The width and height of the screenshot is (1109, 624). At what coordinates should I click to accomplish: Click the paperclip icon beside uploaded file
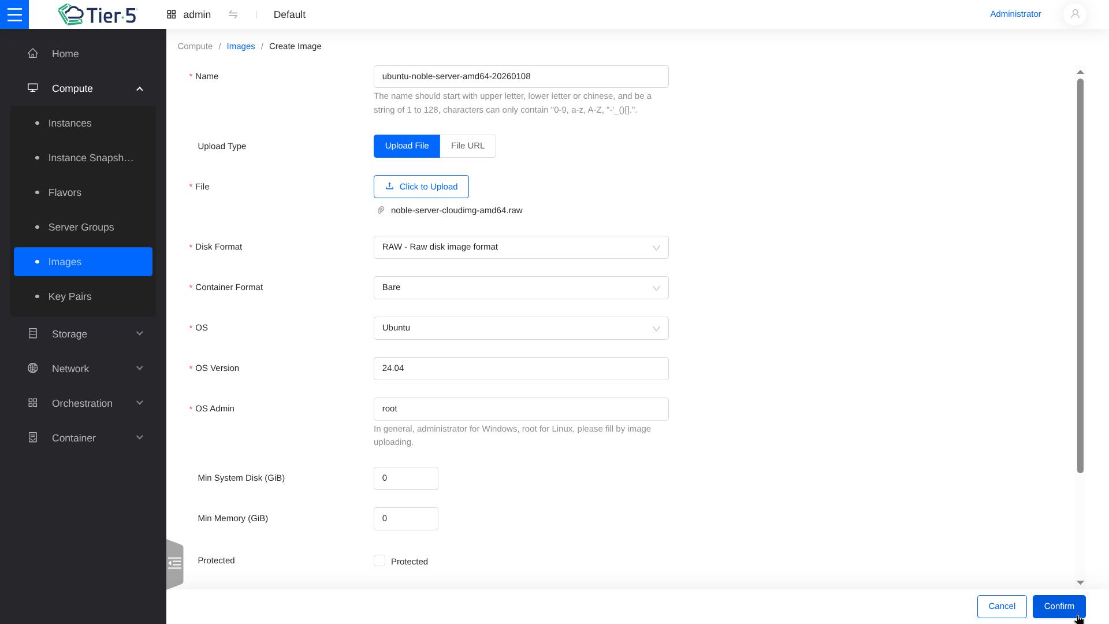pyautogui.click(x=381, y=210)
